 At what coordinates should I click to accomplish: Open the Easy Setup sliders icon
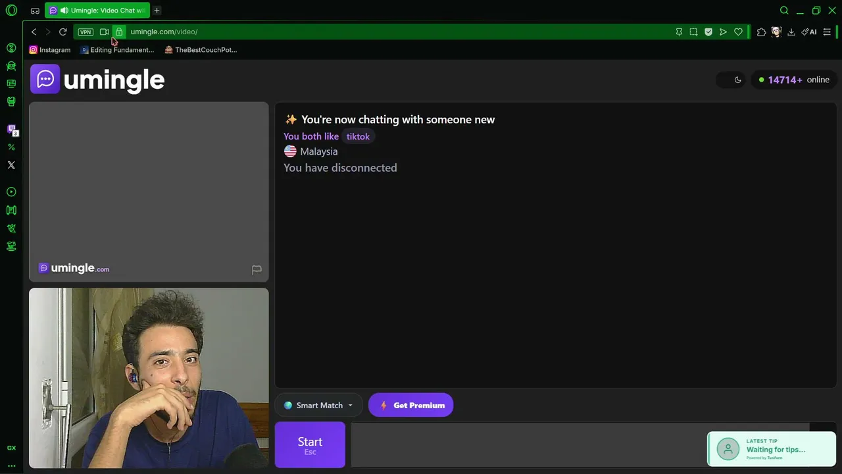click(x=827, y=32)
